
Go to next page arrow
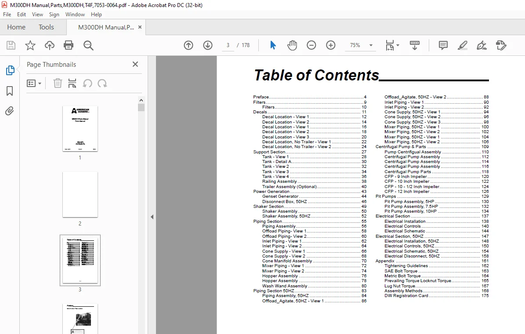[208, 45]
